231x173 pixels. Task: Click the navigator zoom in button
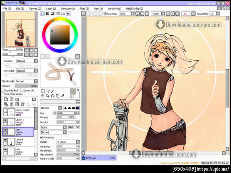(31, 50)
